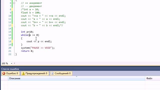Click the horizontal scroll left arrow near zoom
This screenshot has height=90, width=160.
[14, 63]
